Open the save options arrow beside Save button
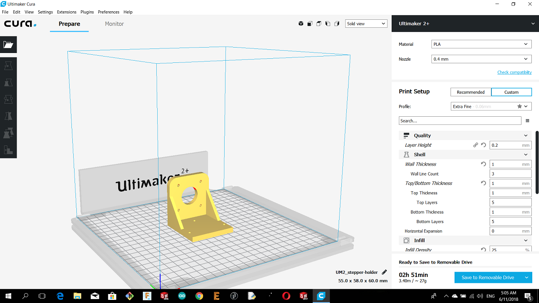This screenshot has width=539, height=303. pos(527,277)
